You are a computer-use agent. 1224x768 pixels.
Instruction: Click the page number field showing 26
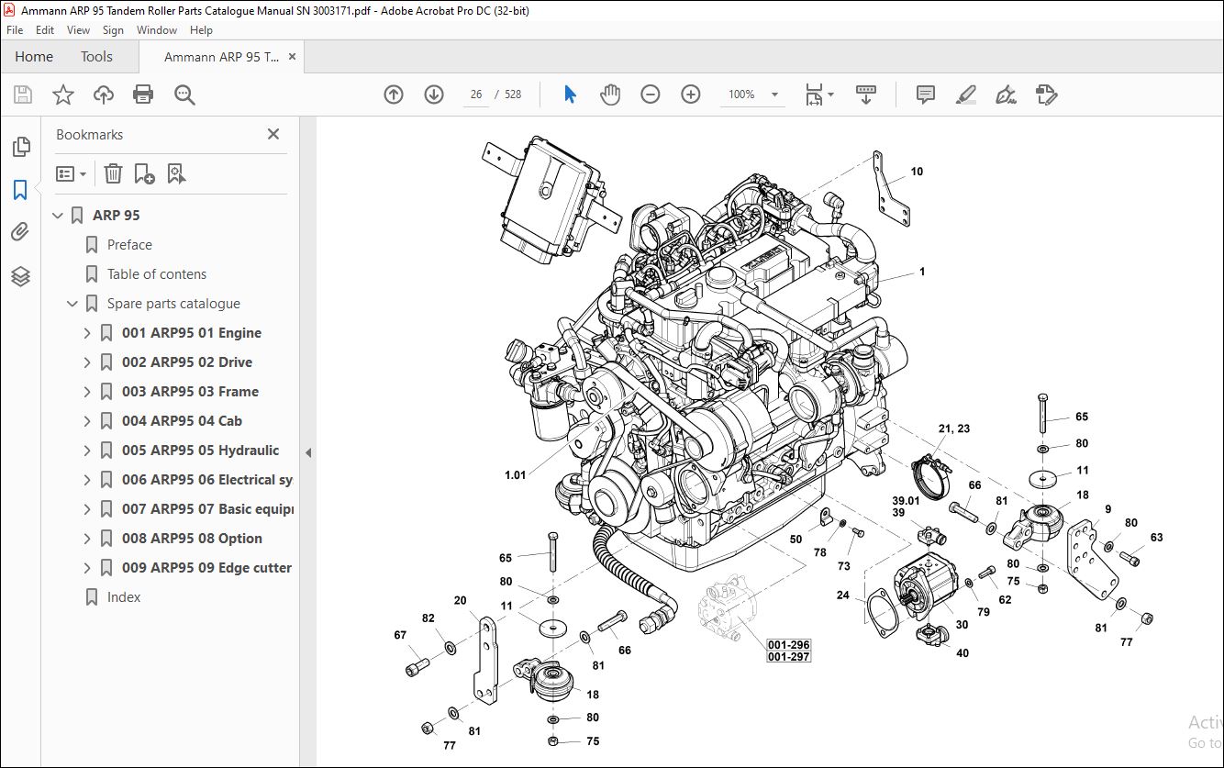[x=475, y=95]
